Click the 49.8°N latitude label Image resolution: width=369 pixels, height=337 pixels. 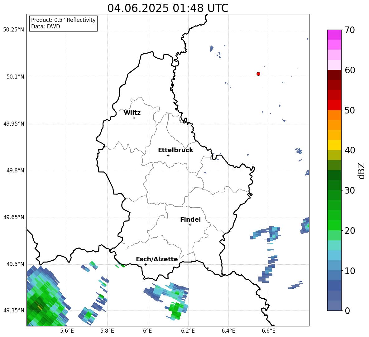point(15,171)
